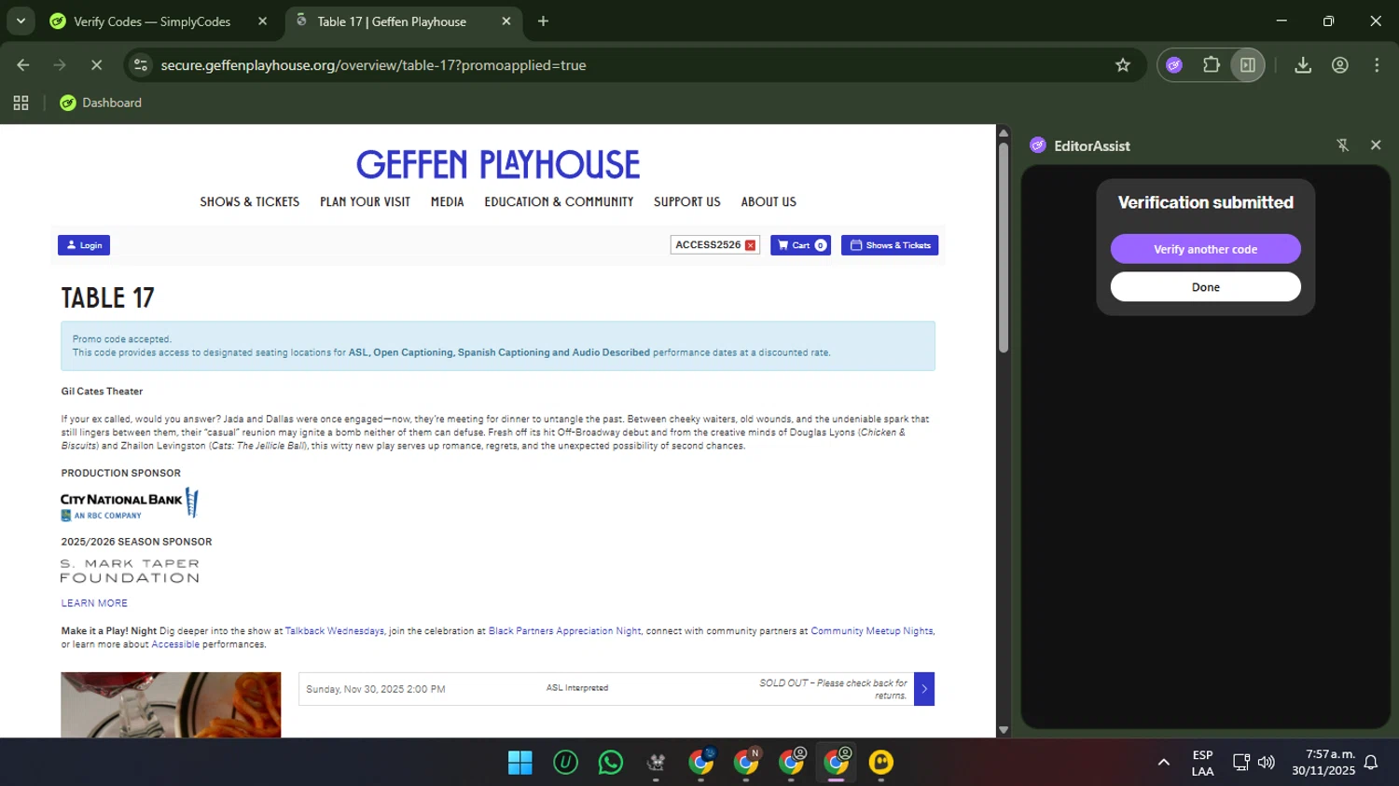Open Plan Your Visit menu
Viewport: 1399px width, 786px height.
coord(365,201)
